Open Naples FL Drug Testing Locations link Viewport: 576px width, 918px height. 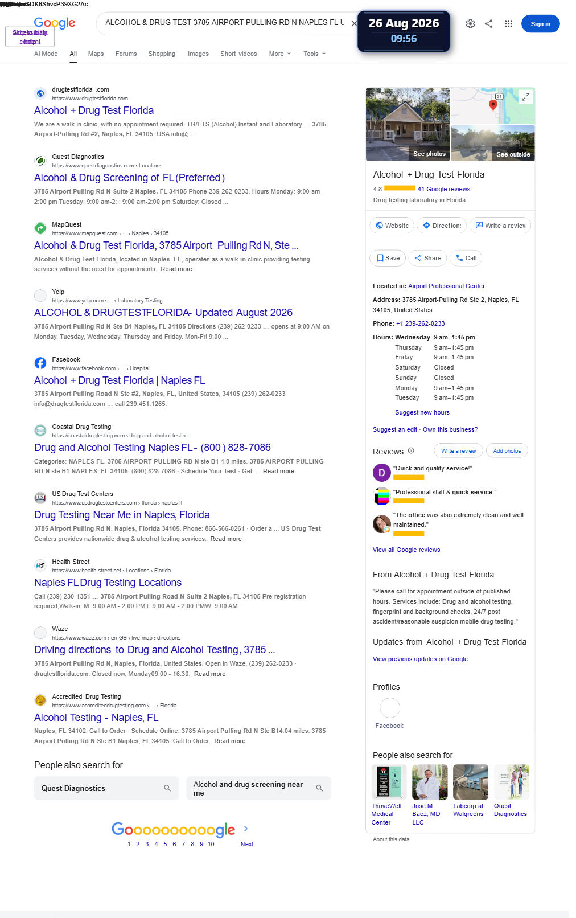pyautogui.click(x=108, y=583)
